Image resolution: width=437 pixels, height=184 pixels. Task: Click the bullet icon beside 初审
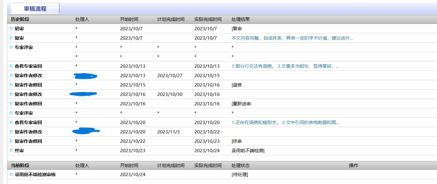pos(11,29)
